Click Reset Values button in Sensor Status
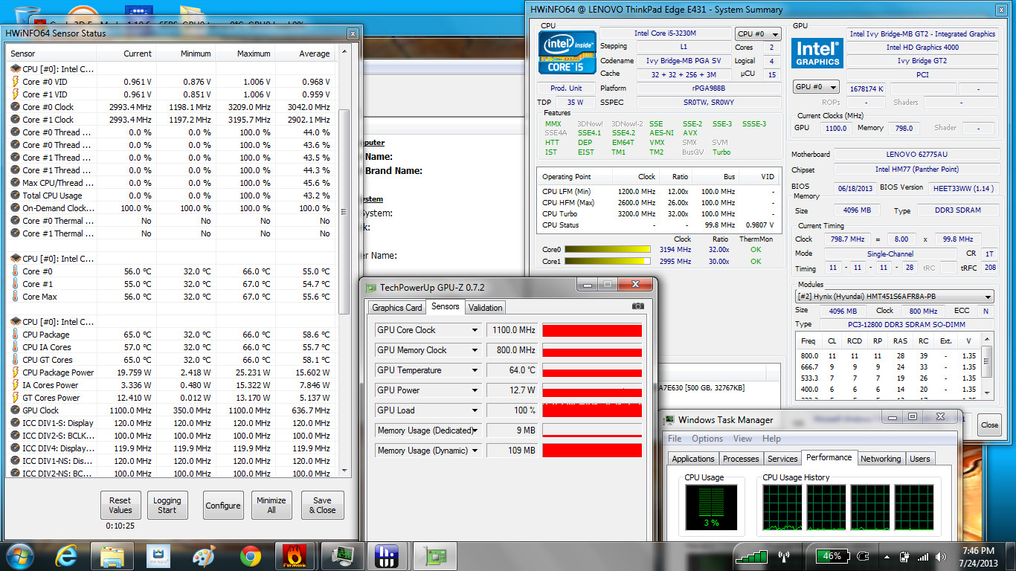This screenshot has height=571, width=1016. pyautogui.click(x=120, y=506)
